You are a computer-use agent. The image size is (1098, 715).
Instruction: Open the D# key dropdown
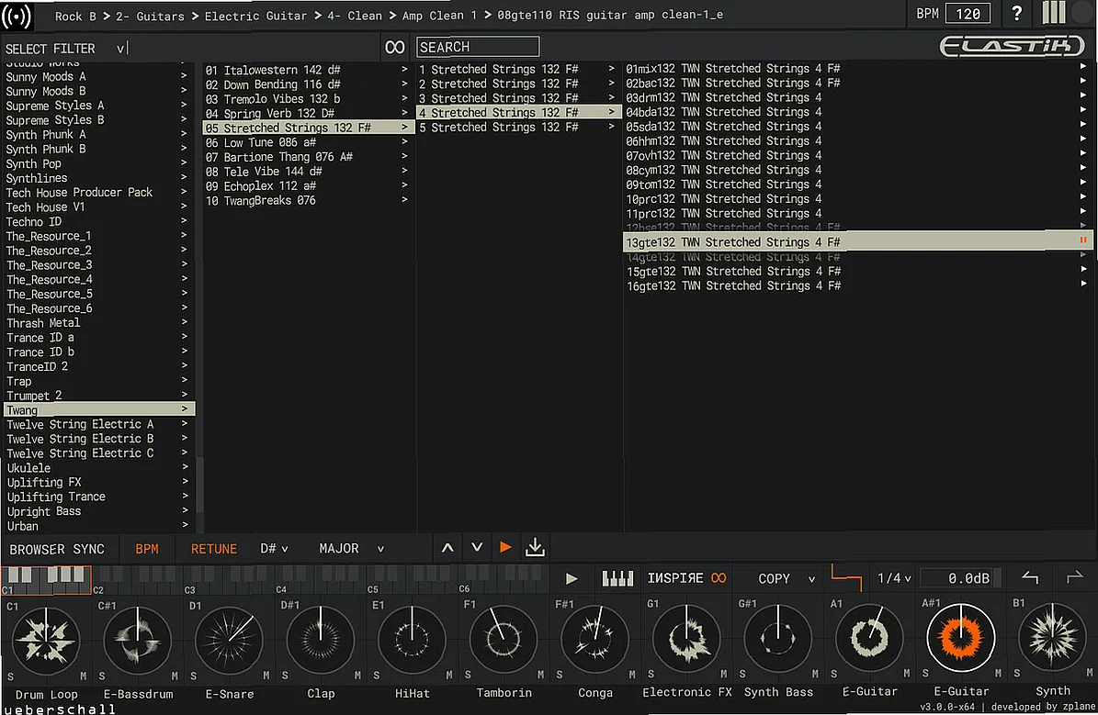(274, 548)
